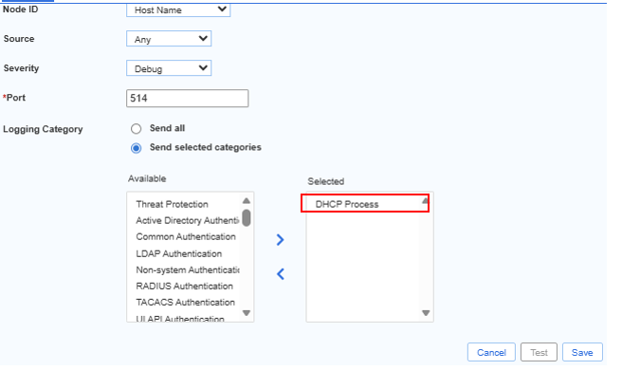The image size is (622, 389).
Task: Open the Node ID Host Name dropdown
Action: [x=178, y=9]
